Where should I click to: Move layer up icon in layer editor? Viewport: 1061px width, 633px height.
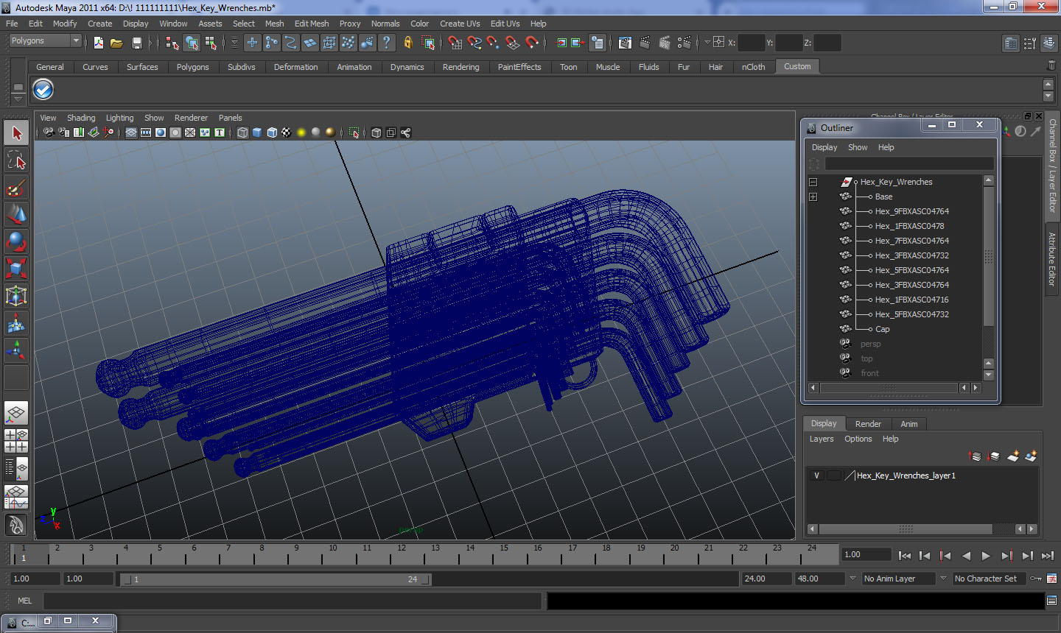click(975, 456)
